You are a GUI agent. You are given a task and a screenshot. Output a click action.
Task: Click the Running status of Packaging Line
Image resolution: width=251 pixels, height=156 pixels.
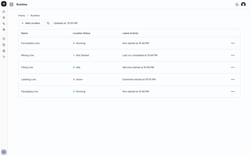tap(79, 91)
